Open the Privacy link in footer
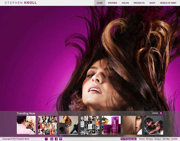The image size is (180, 141). pos(149,139)
